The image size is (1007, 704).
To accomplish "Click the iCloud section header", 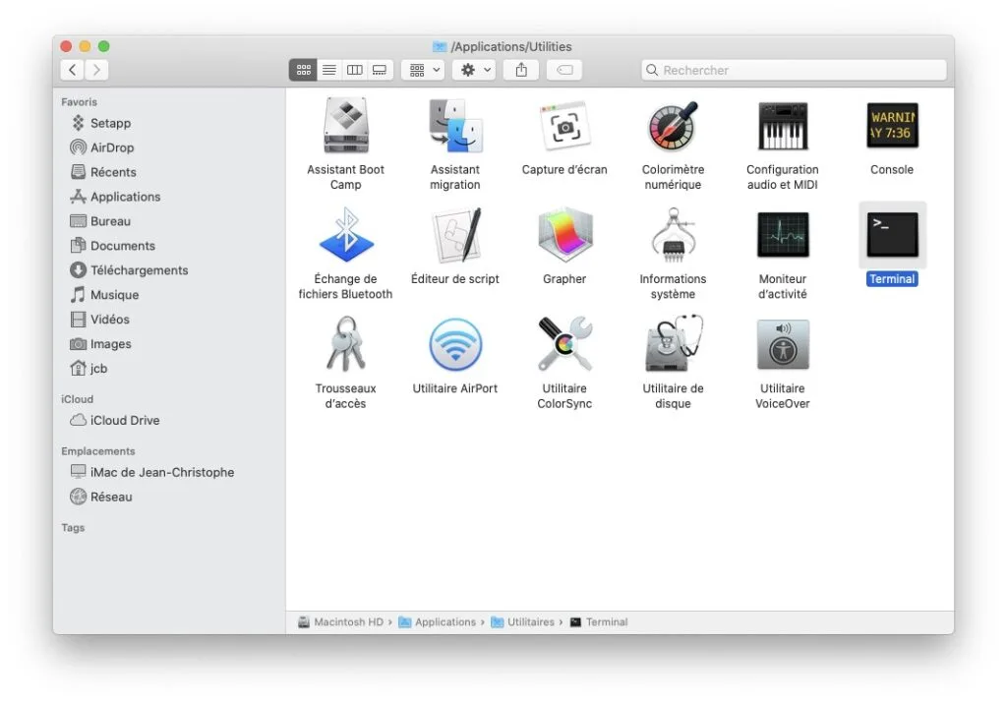I will (x=77, y=399).
